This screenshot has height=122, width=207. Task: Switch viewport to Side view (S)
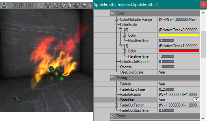click(x=29, y=5)
